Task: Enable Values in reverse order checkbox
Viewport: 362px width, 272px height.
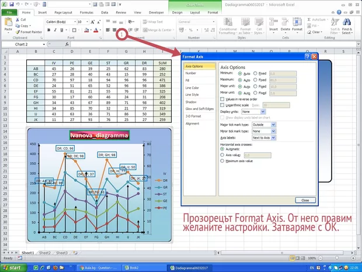Action: [x=222, y=99]
